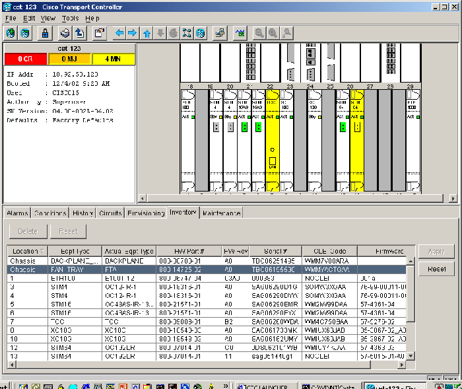Click the CLEI Code column header
The image size is (462, 389).
(x=330, y=251)
